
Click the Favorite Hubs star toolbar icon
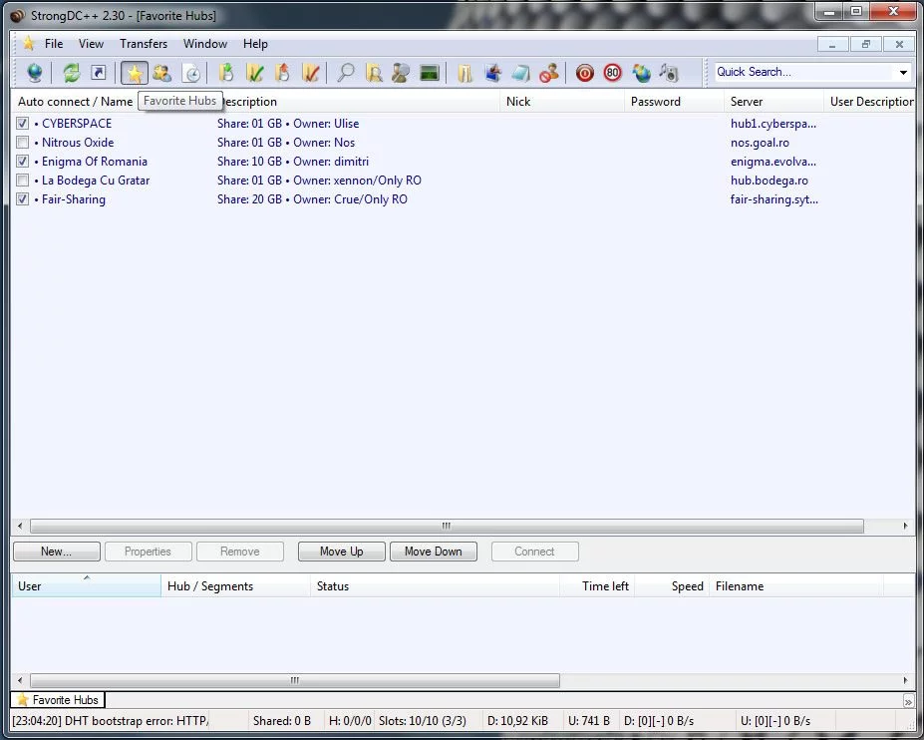click(x=135, y=73)
